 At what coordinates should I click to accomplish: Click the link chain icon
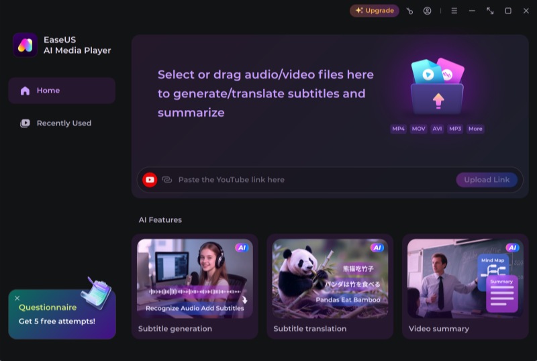point(166,180)
